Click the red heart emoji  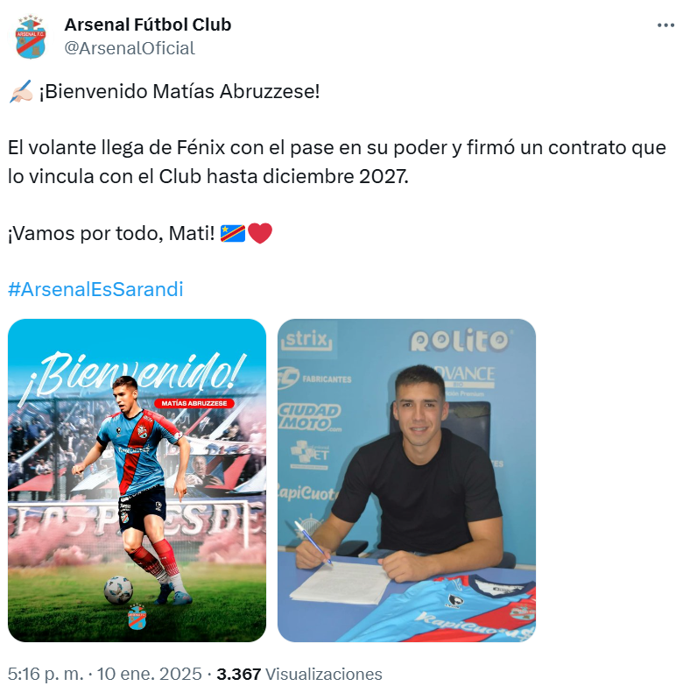[x=260, y=234]
